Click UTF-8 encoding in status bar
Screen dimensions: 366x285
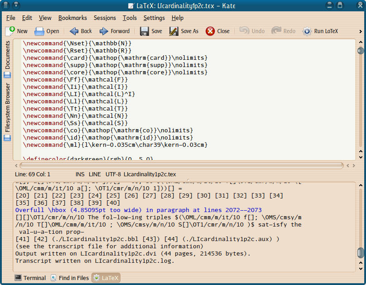coord(113,174)
